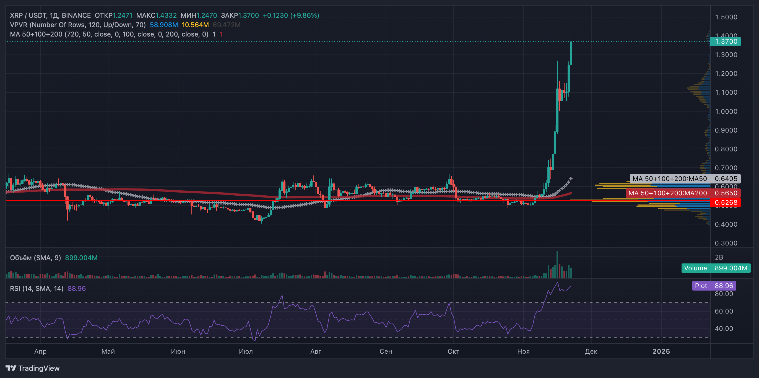The image size is (759, 378).
Task: Click 88.96 next to the RSI legend
Action: point(77,288)
